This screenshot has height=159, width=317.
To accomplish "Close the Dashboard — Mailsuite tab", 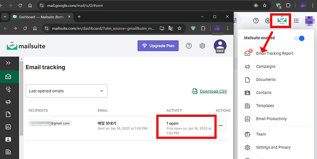I will (x=69, y=17).
